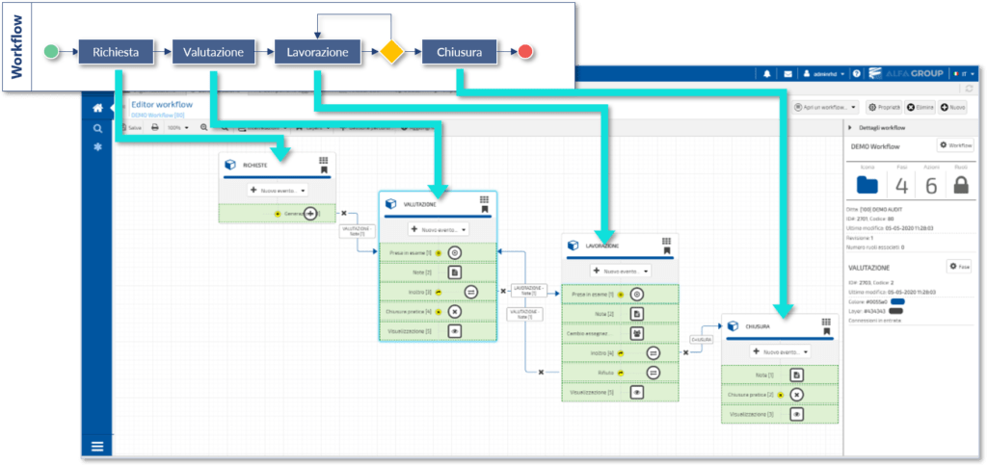Collapse the Dettagli workflow panel arrow

(x=850, y=128)
